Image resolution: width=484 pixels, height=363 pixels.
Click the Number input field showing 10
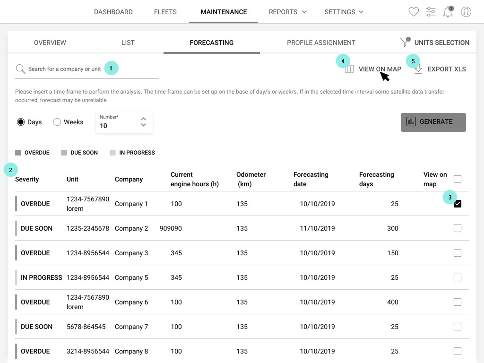click(124, 122)
